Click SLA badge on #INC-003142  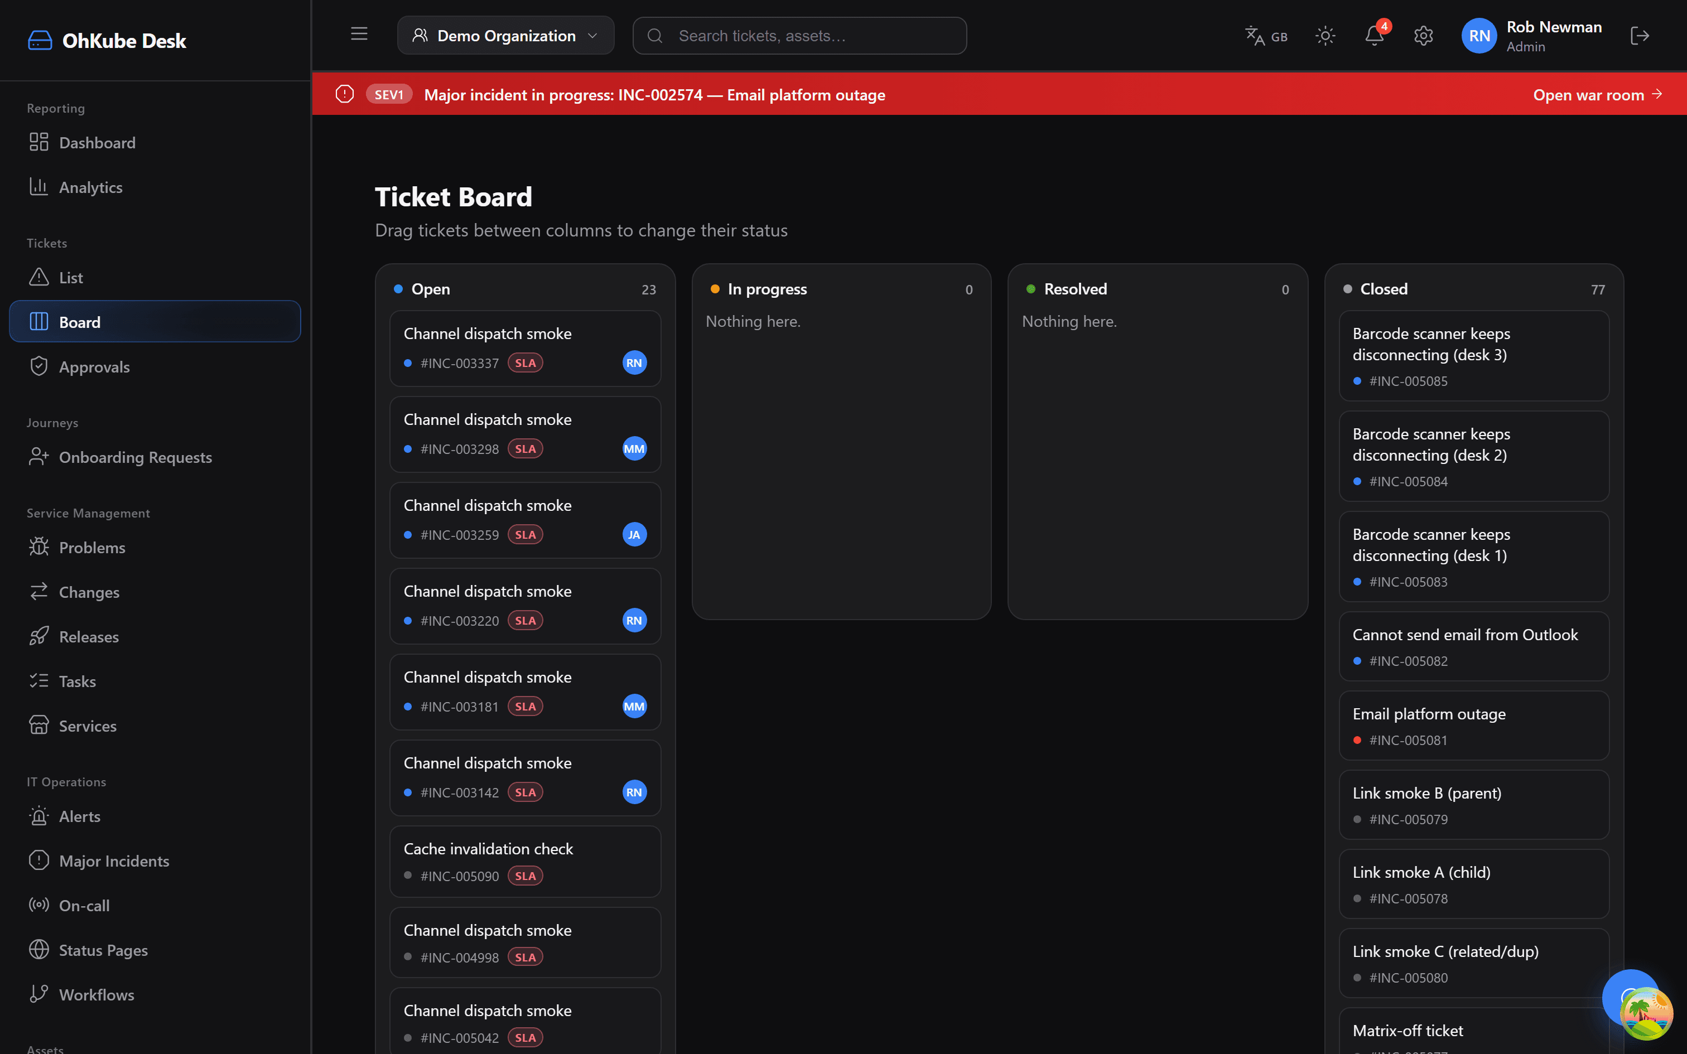click(x=526, y=792)
